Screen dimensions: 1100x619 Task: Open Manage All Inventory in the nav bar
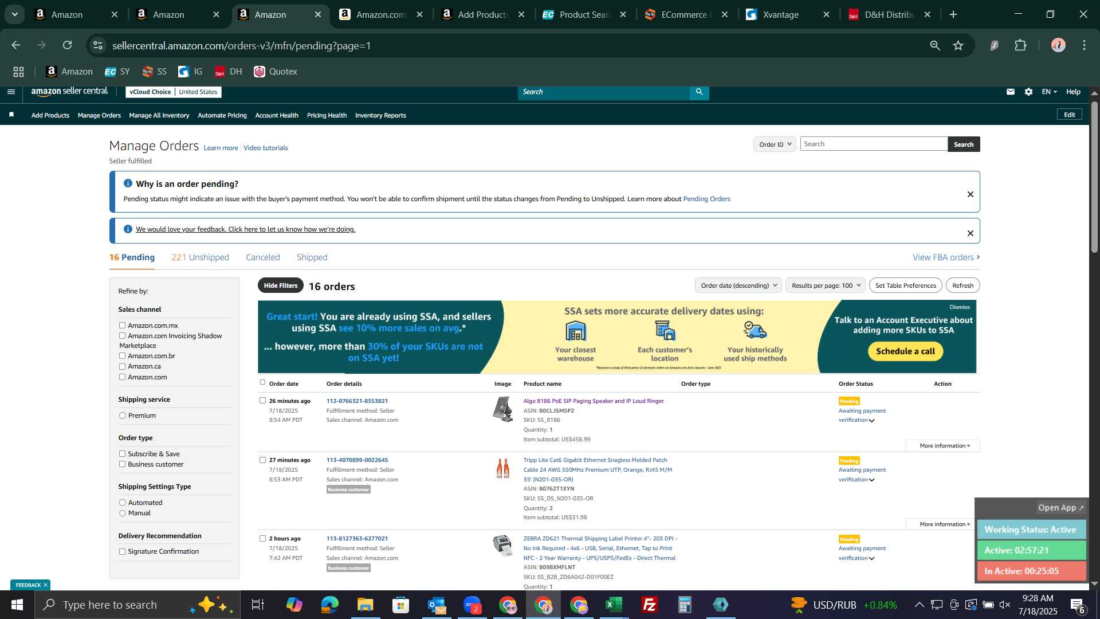click(159, 115)
